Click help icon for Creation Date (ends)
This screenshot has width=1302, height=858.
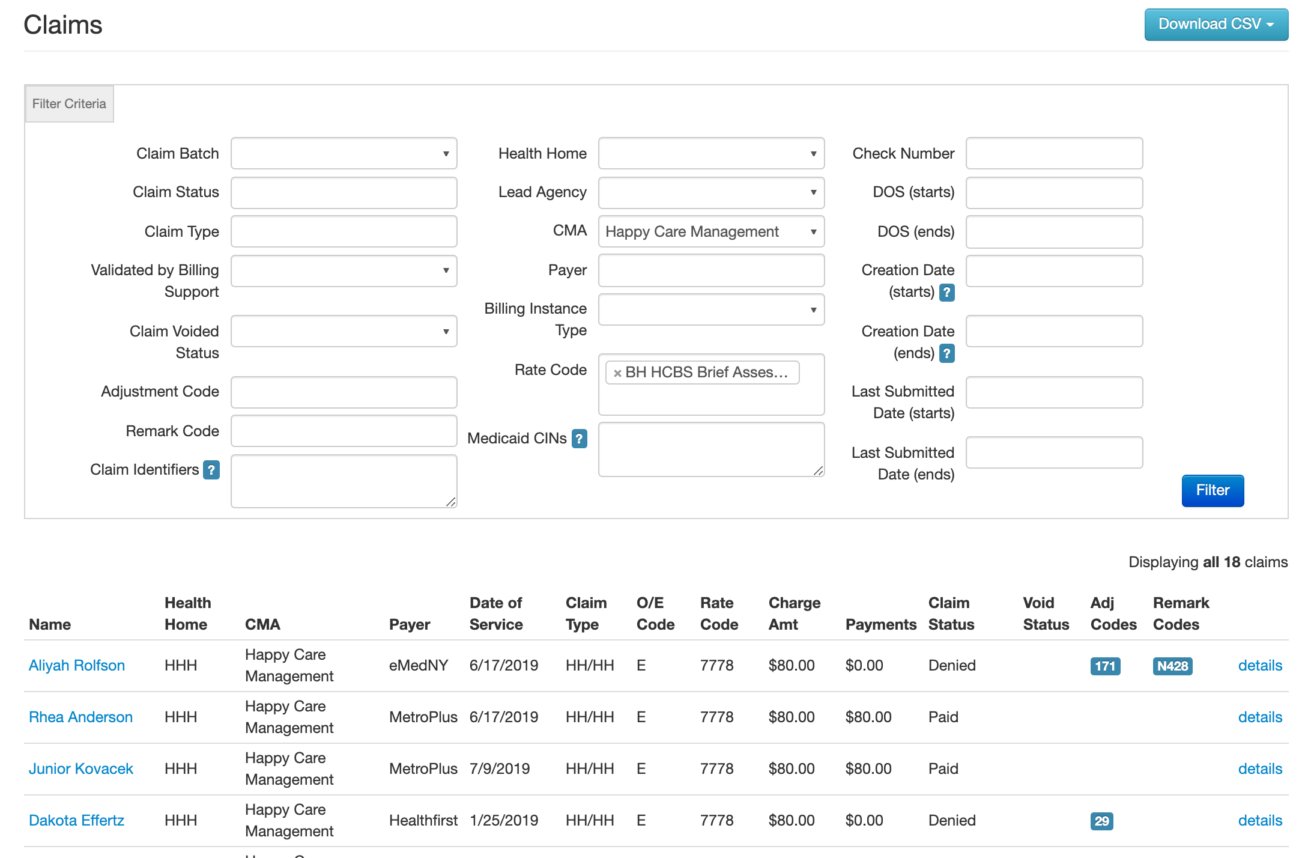click(x=946, y=353)
